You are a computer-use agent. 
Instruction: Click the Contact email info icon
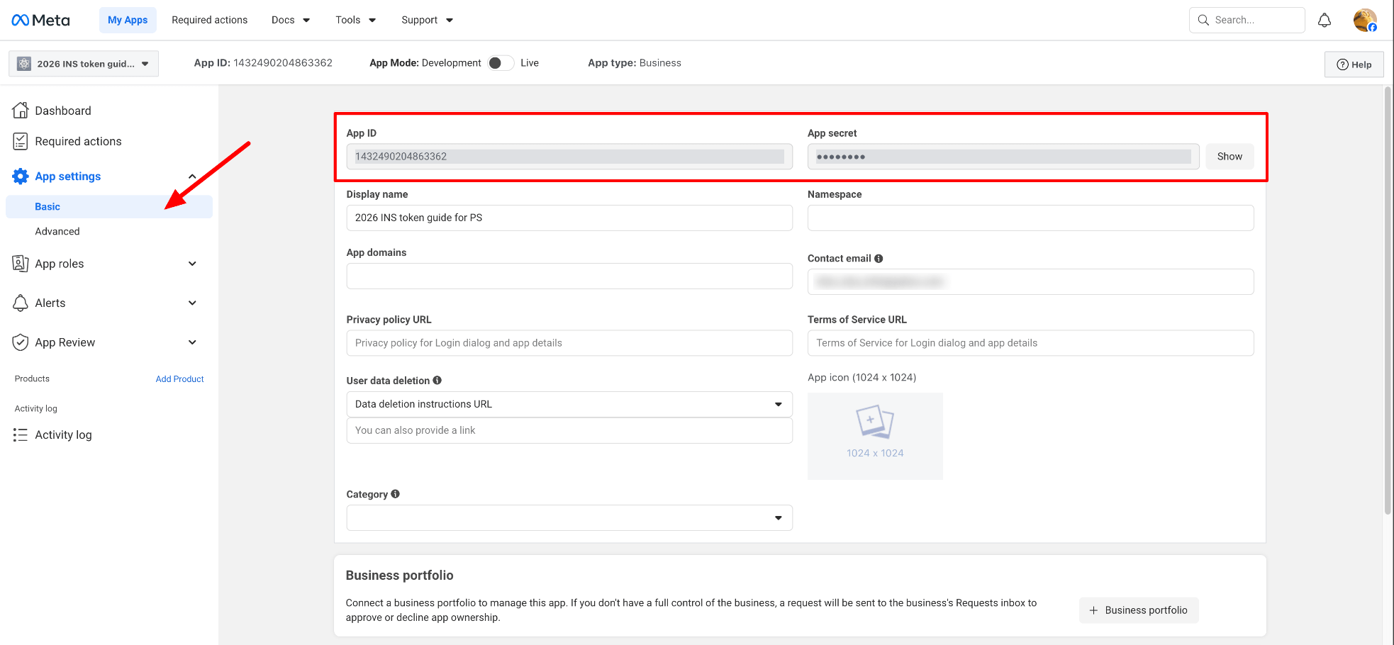coord(879,259)
